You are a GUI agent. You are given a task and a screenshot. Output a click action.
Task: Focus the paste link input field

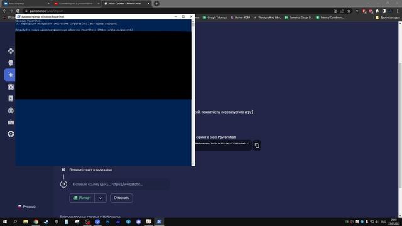pyautogui.click(x=119, y=184)
